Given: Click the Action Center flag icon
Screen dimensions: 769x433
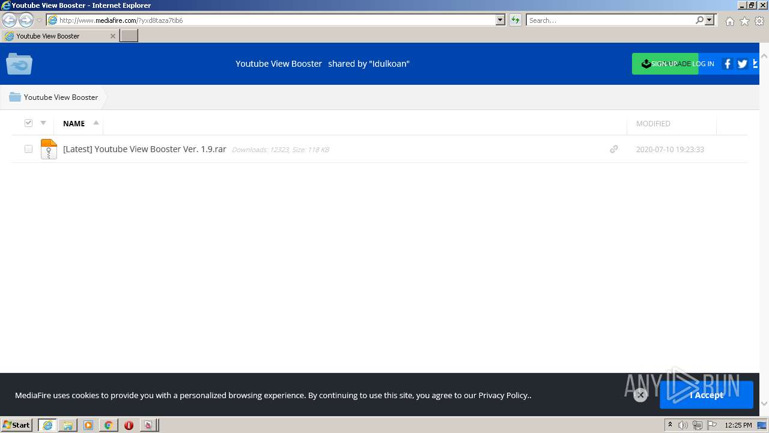Looking at the screenshot, I should [712, 425].
